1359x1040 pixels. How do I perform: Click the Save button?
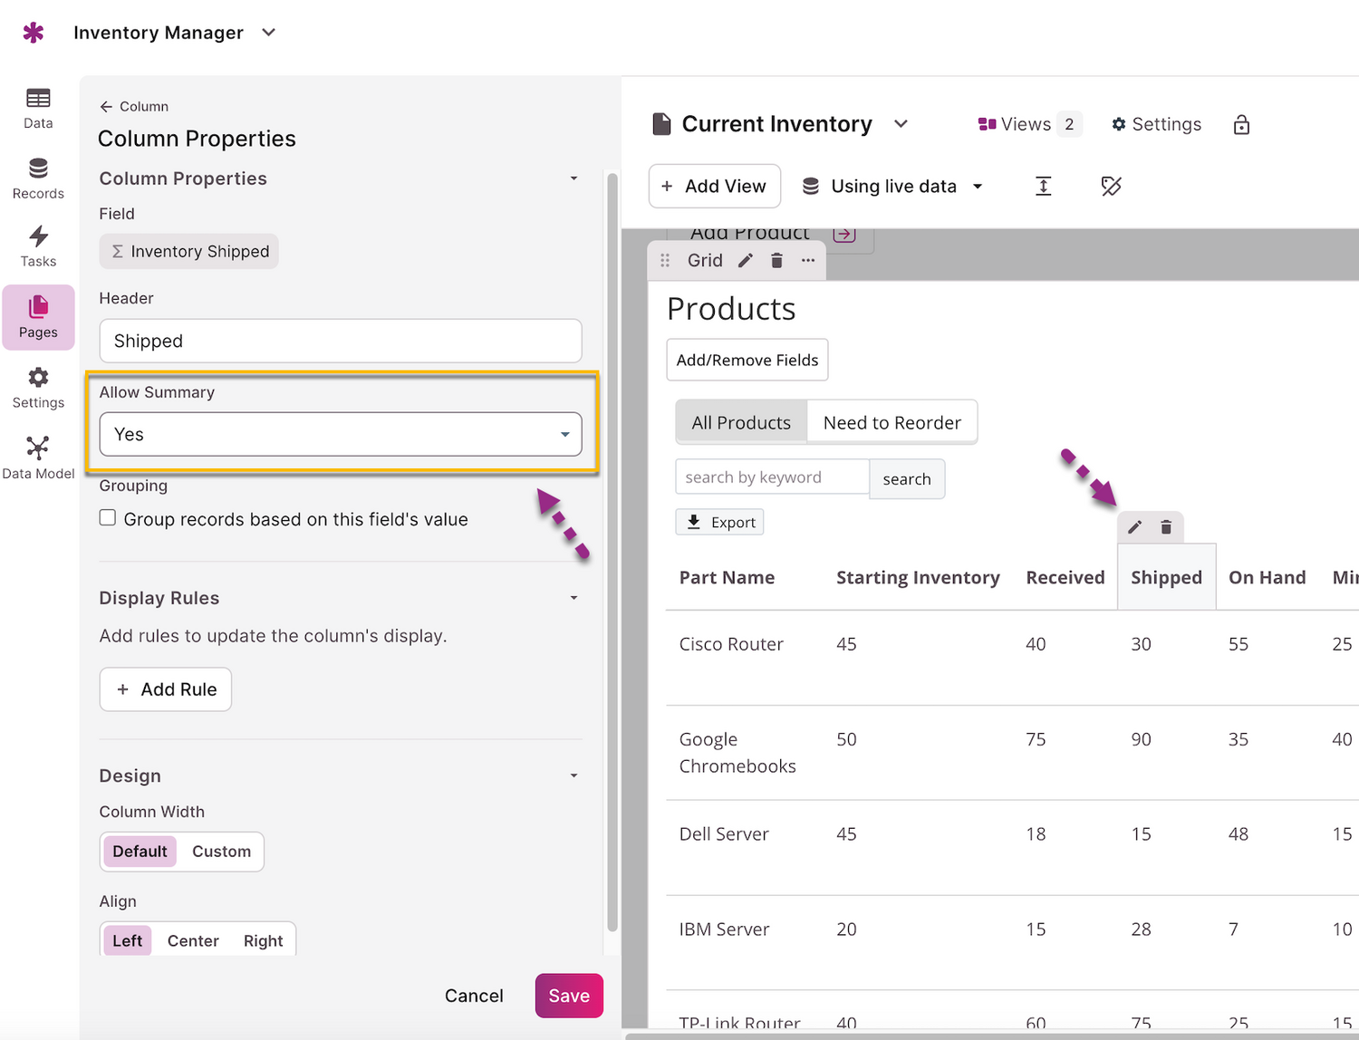(568, 996)
